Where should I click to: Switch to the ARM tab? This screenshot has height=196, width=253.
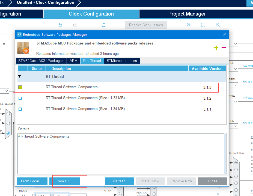(x=73, y=61)
